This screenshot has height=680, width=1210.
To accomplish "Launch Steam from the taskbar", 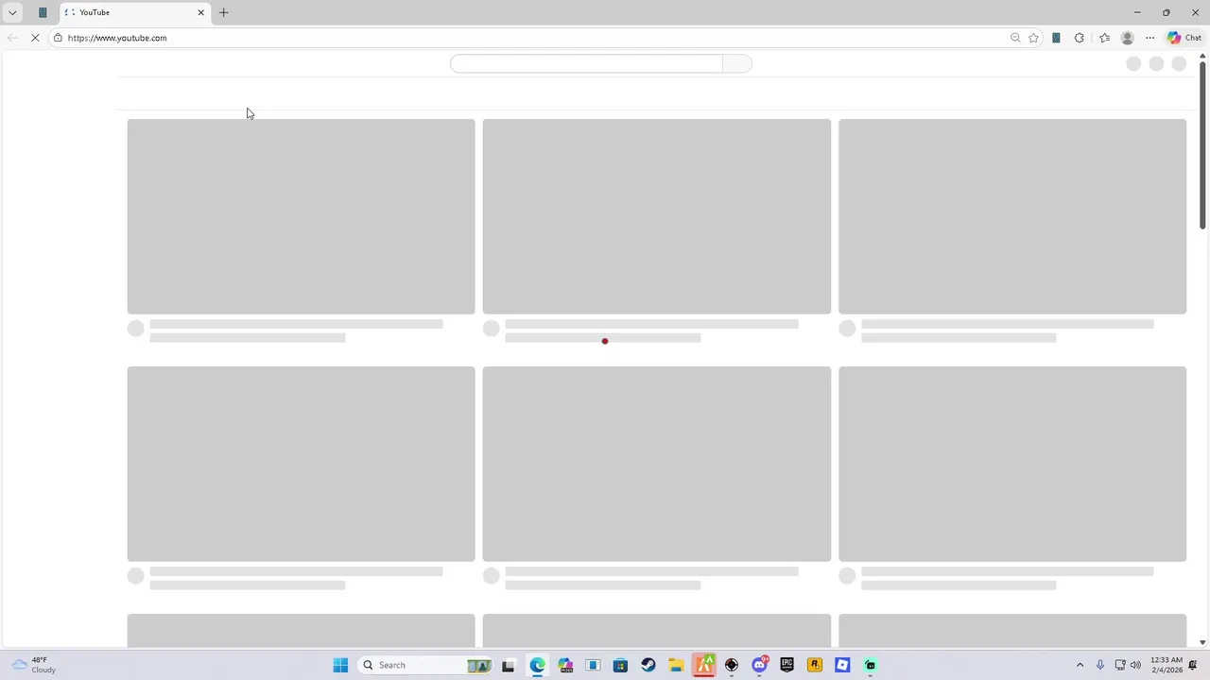I will (648, 665).
